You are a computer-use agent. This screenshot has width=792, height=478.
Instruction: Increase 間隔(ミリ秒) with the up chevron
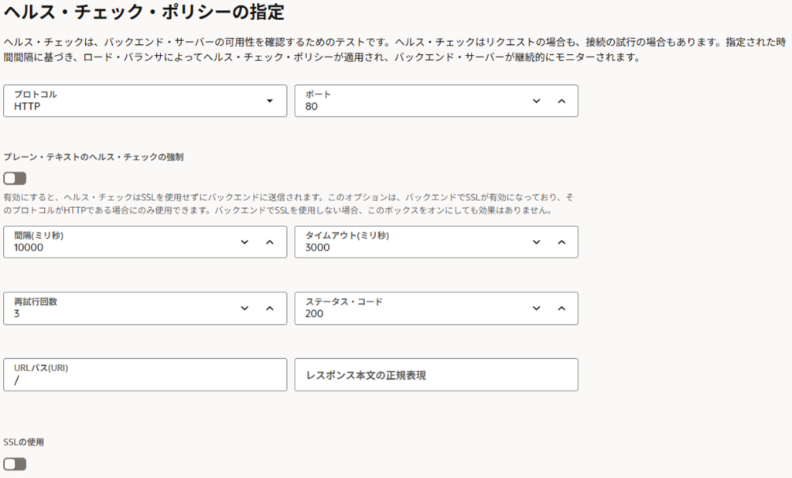click(270, 242)
